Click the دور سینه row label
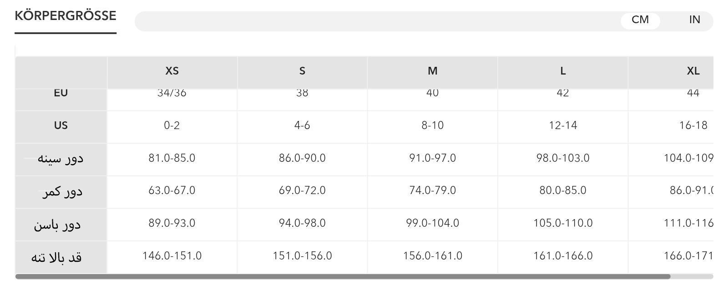Image resolution: width=728 pixels, height=300 pixels. [x=61, y=159]
